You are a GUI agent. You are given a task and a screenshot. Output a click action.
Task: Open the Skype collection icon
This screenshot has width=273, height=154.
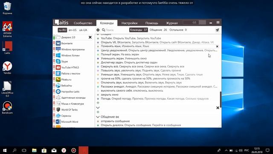tap(58, 62)
